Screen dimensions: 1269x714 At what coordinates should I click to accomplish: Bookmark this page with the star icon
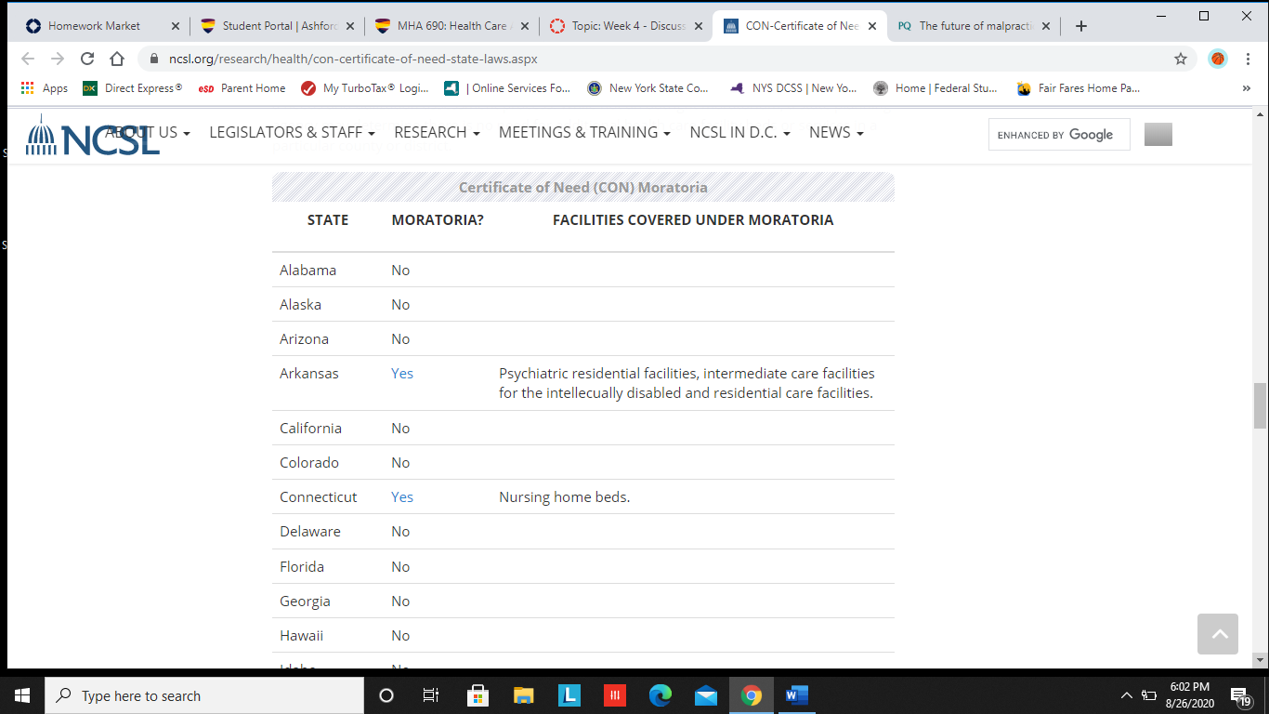click(x=1181, y=59)
